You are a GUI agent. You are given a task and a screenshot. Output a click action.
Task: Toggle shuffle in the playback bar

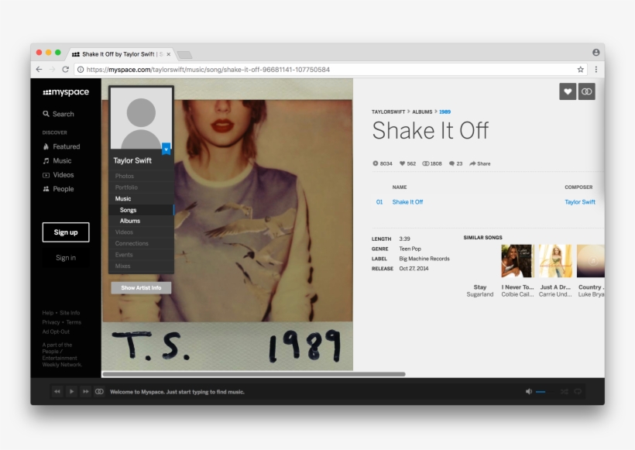click(x=564, y=391)
